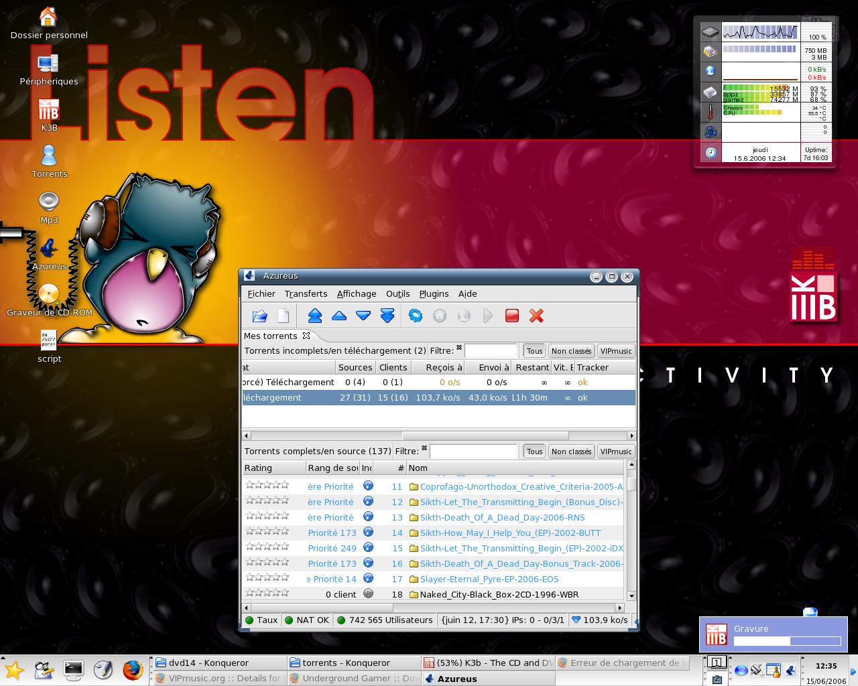Click the red stop button in Azureus toolbar
Viewport: 858px width, 686px height.
[x=512, y=316]
